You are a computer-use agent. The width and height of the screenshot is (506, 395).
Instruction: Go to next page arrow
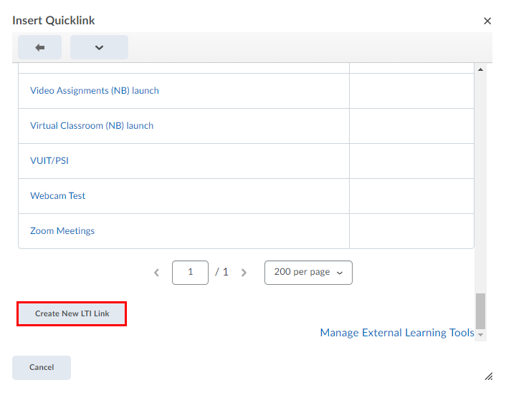click(x=244, y=273)
